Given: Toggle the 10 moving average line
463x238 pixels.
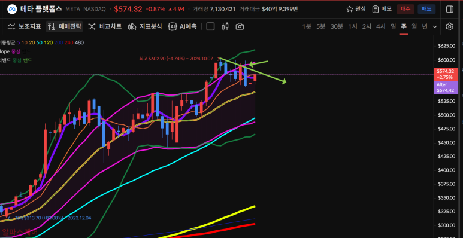Looking at the screenshot, I should (25, 42).
